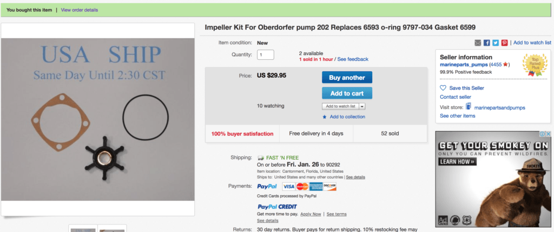Image resolution: width=554 pixels, height=232 pixels.
Task: Click Apply Now for PayPal Credit
Action: coord(311,214)
